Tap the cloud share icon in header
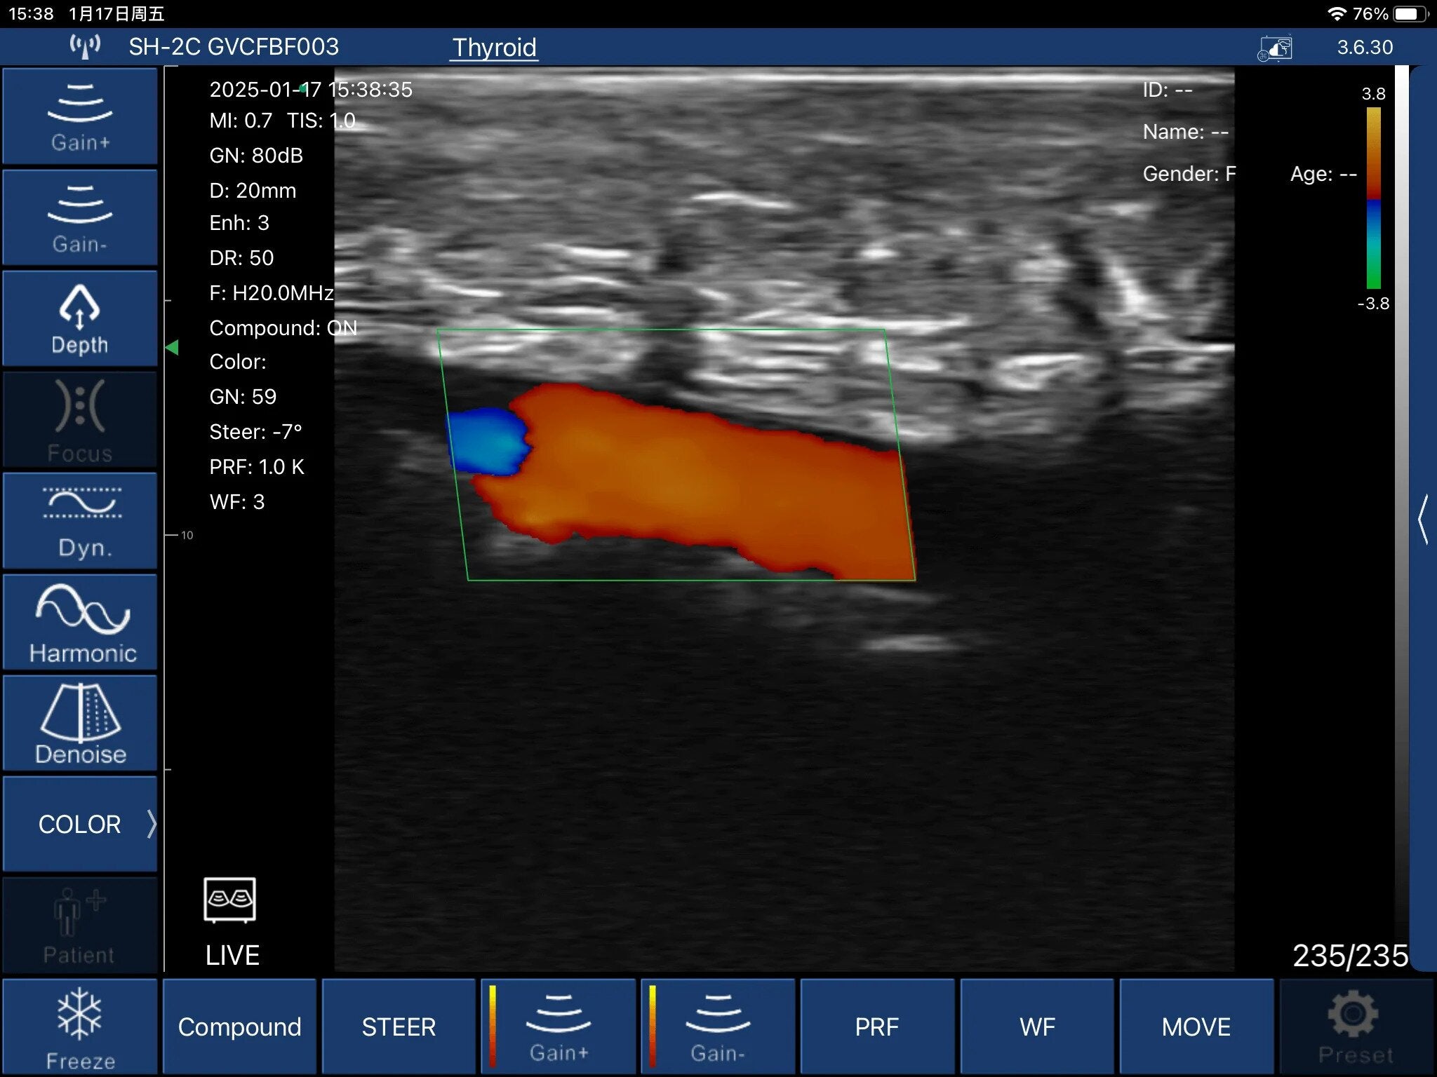1437x1077 pixels. coord(1275,48)
